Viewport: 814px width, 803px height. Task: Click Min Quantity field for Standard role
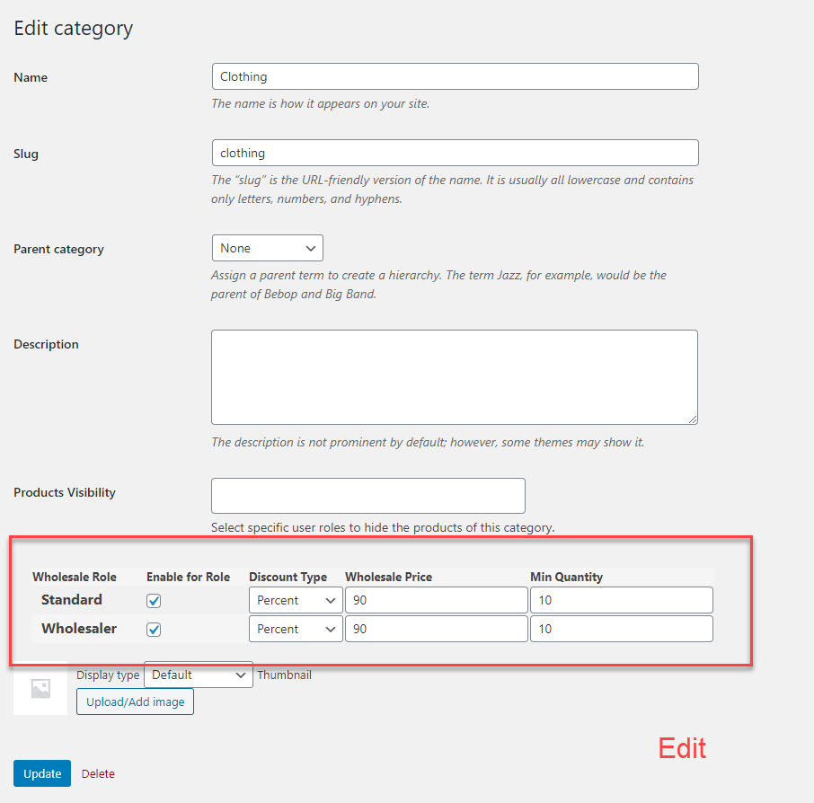click(621, 600)
